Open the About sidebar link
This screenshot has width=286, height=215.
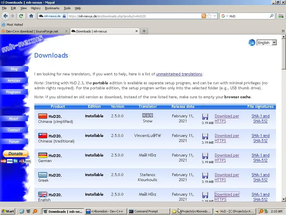(14, 118)
